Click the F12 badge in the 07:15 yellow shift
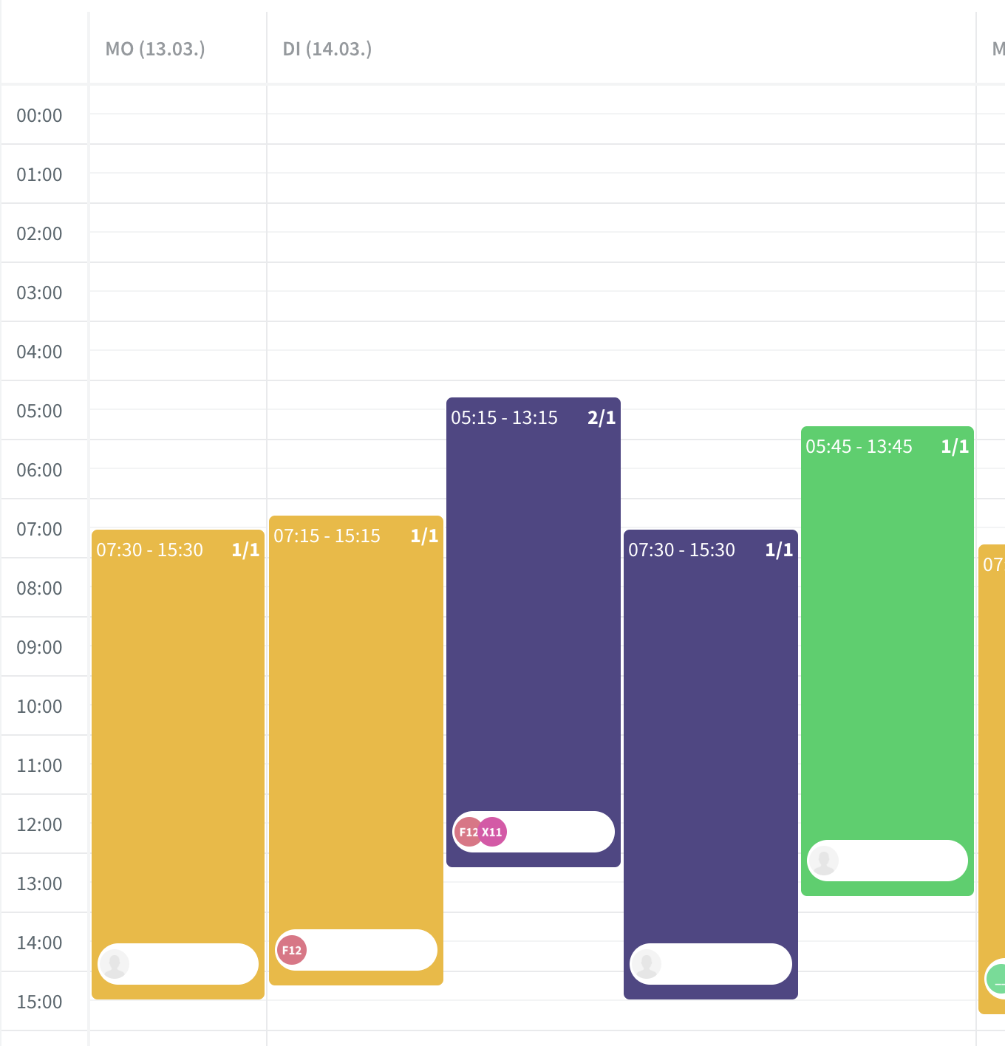 click(291, 950)
